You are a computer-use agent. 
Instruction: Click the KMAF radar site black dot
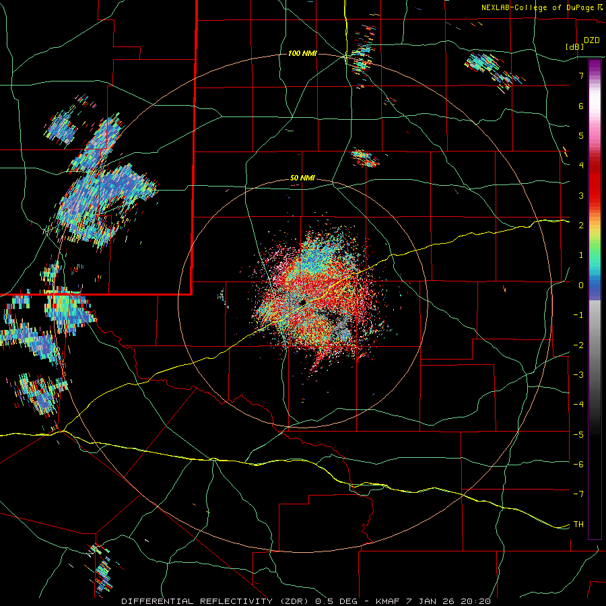coord(304,302)
